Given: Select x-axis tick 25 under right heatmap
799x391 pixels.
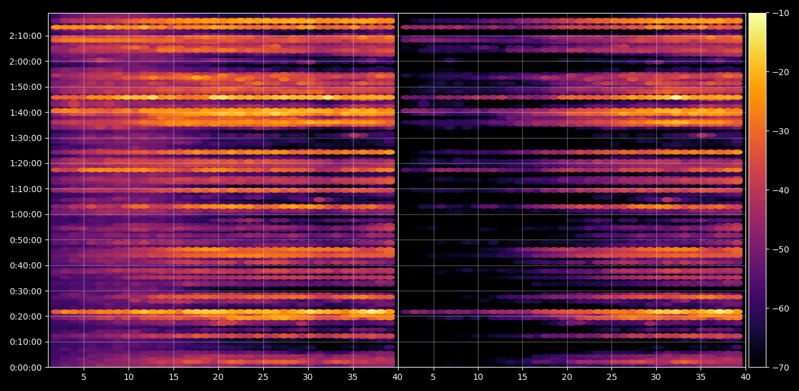Looking at the screenshot, I should pyautogui.click(x=611, y=377).
